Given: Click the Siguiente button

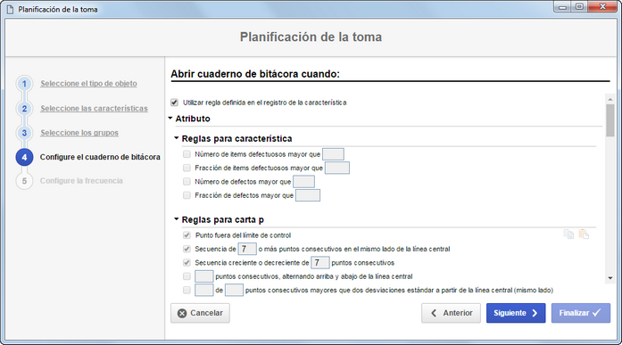Looking at the screenshot, I should pos(516,313).
